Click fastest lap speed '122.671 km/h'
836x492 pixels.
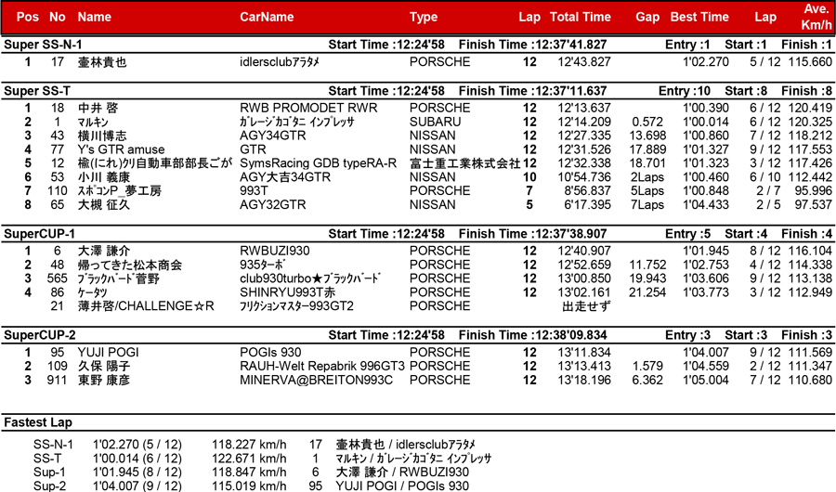[x=249, y=459]
